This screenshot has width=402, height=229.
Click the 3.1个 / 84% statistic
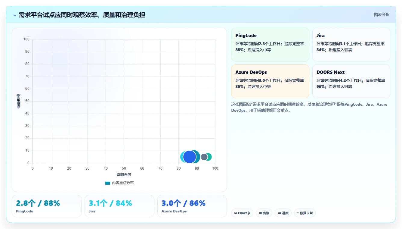coord(110,203)
